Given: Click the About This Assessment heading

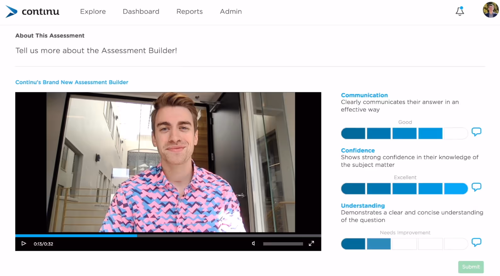Looking at the screenshot, I should 50,35.
